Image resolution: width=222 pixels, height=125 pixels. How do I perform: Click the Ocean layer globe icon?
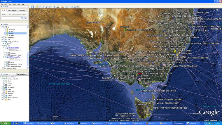[x=6, y=89]
